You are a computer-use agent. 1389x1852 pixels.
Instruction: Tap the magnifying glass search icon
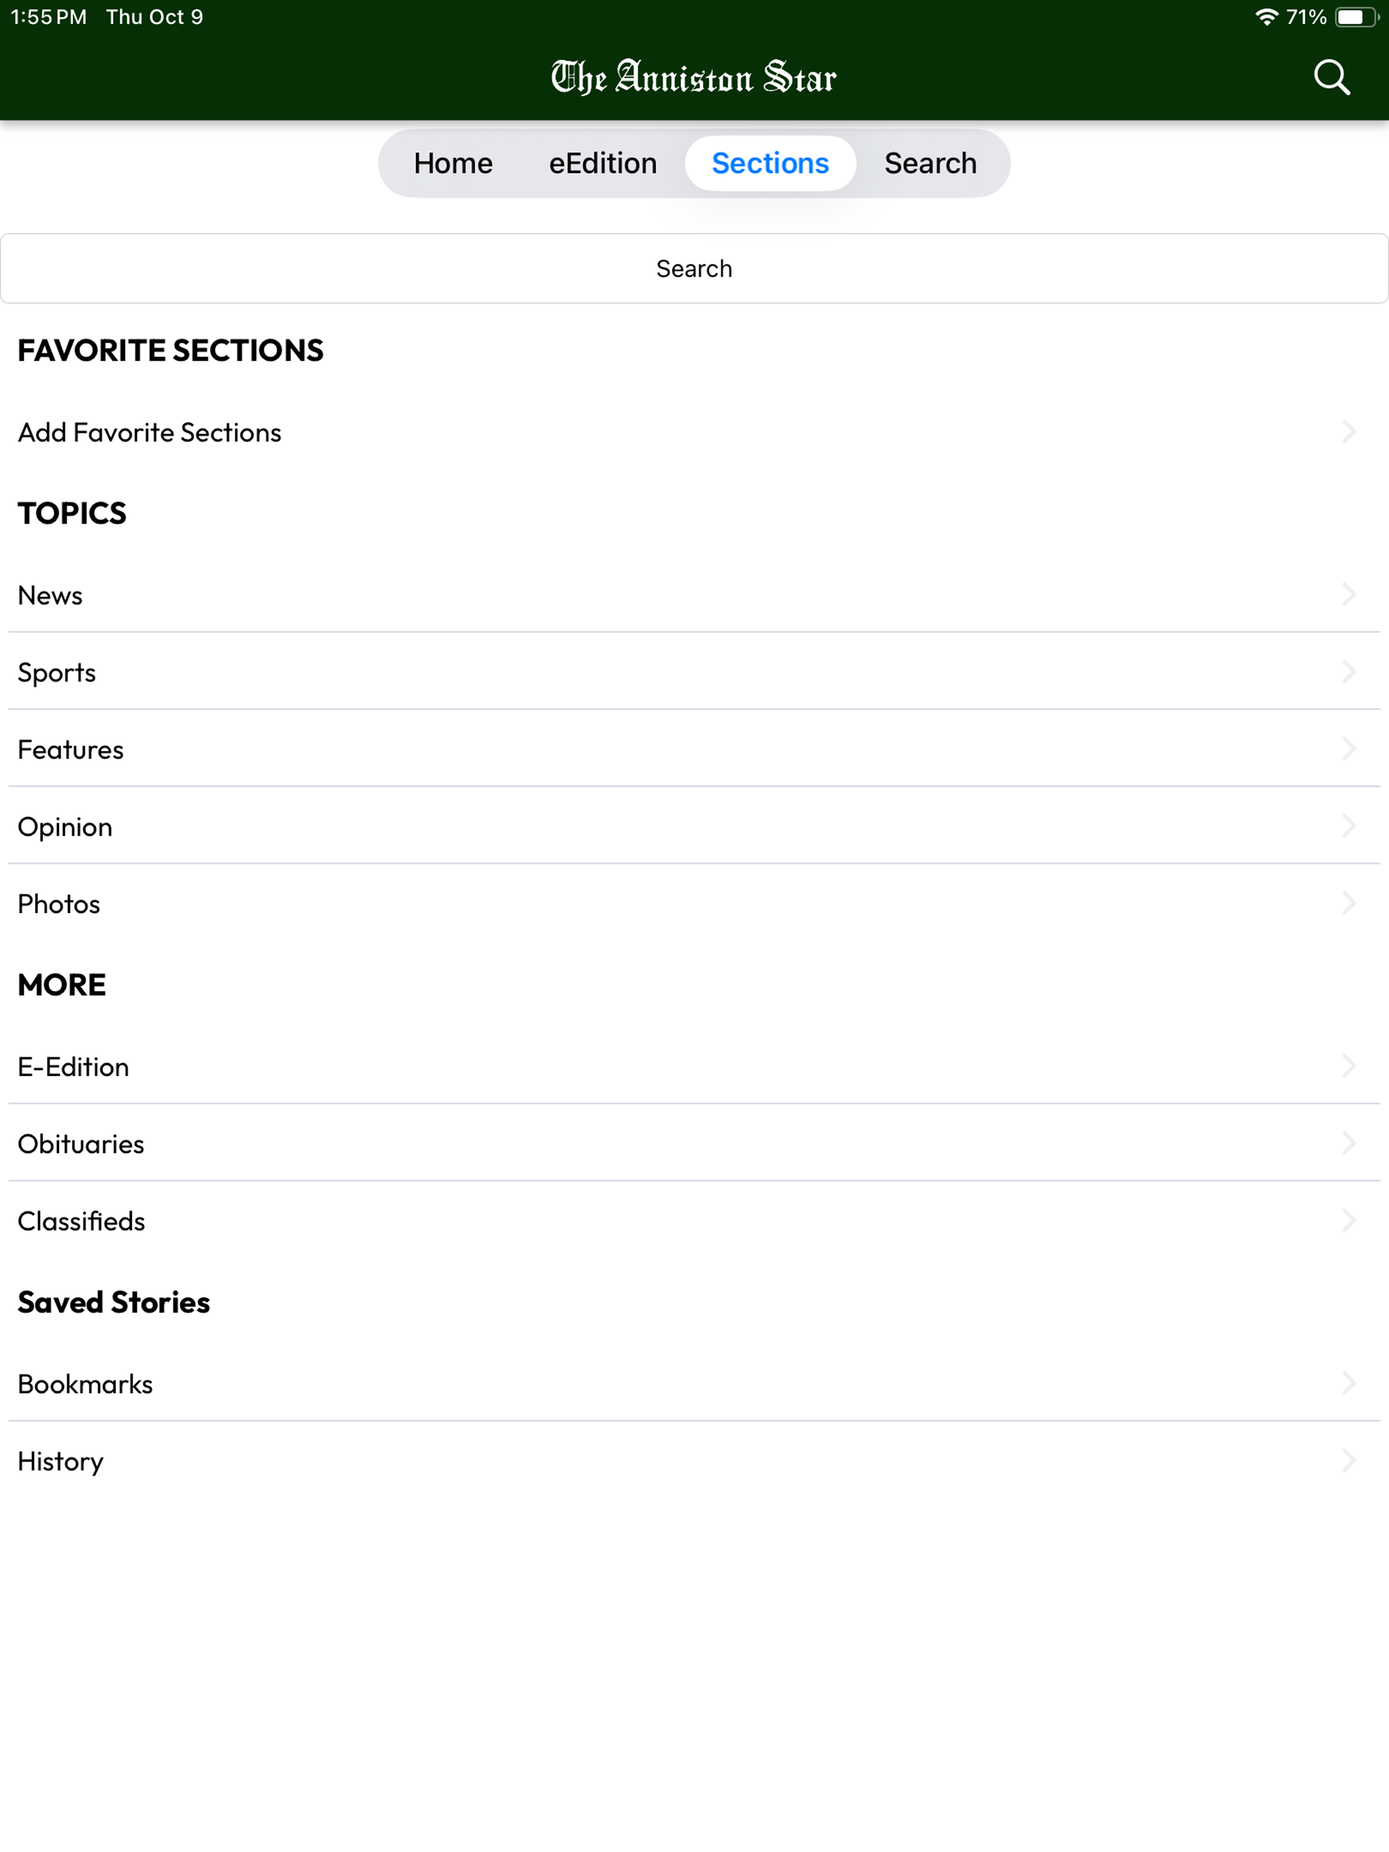(x=1331, y=77)
